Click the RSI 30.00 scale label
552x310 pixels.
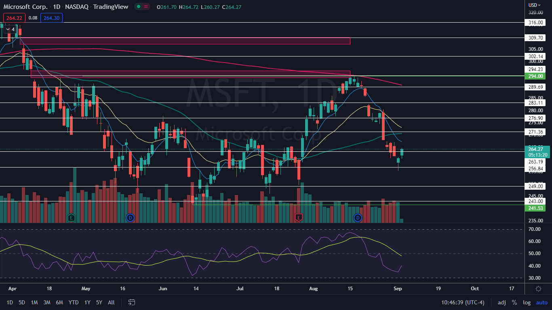pos(535,278)
